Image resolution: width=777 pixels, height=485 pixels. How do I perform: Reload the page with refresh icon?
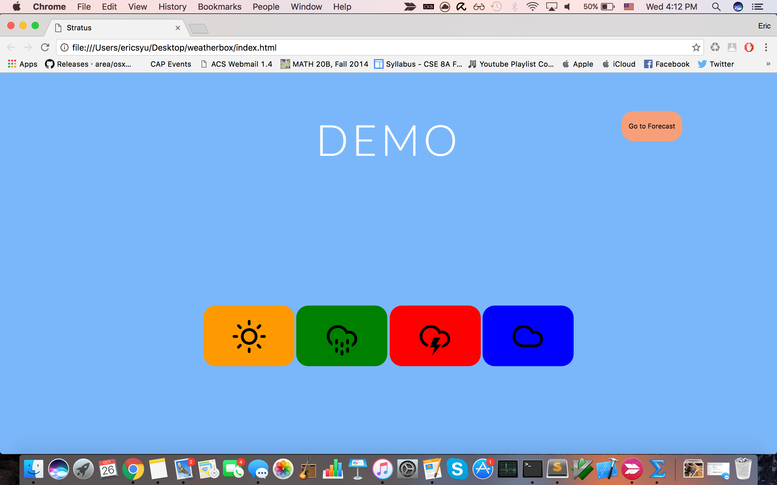45,48
